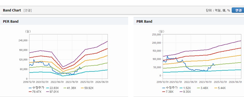Click the 100,000 axis label in PBR chart

(157, 59)
